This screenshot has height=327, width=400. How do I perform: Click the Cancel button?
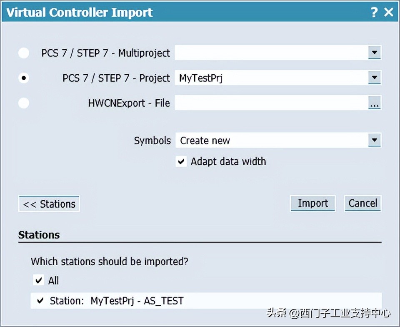point(362,203)
